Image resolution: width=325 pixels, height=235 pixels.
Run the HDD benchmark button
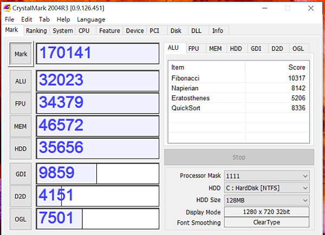(21, 149)
